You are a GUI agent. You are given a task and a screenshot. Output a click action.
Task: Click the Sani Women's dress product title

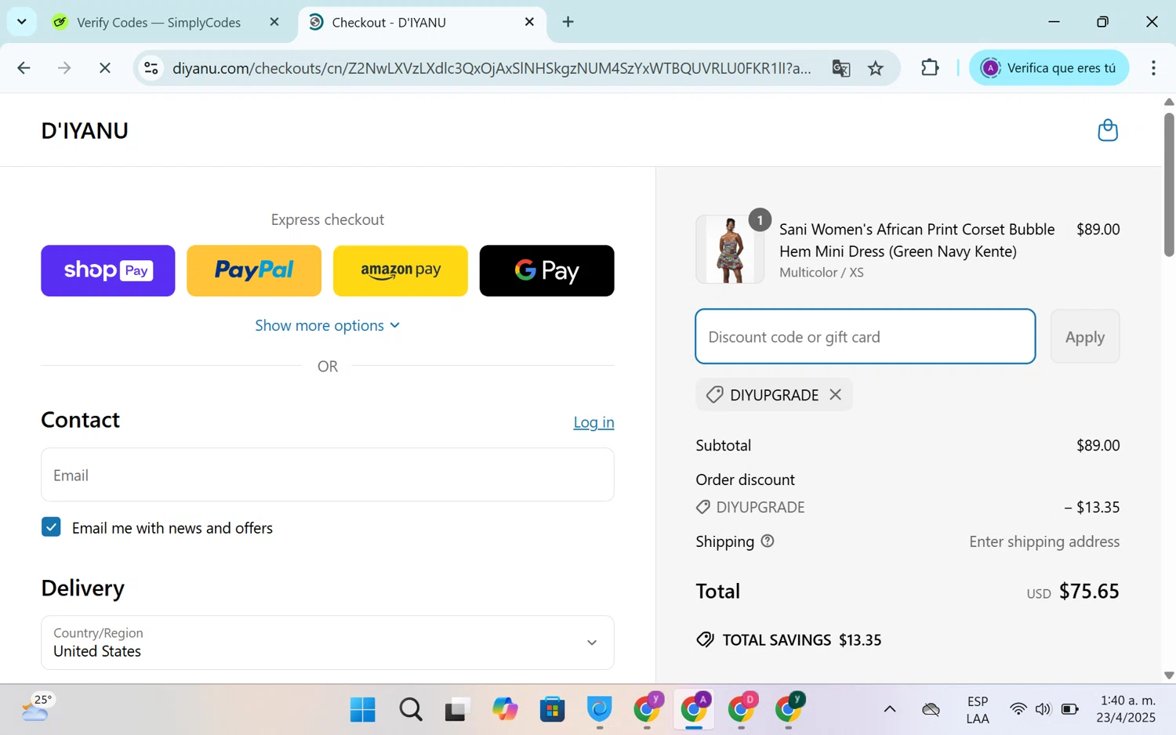tap(916, 240)
